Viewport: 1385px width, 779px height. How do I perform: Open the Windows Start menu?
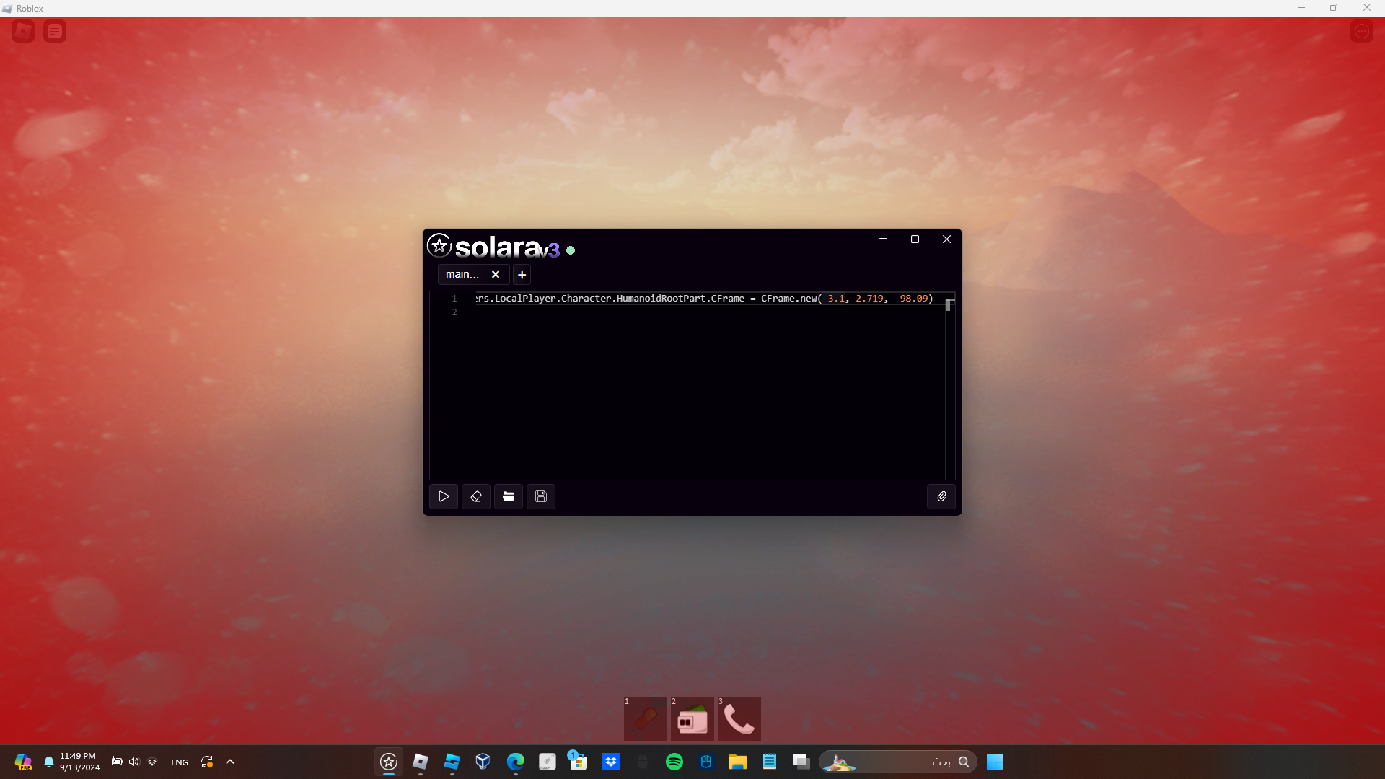point(995,762)
